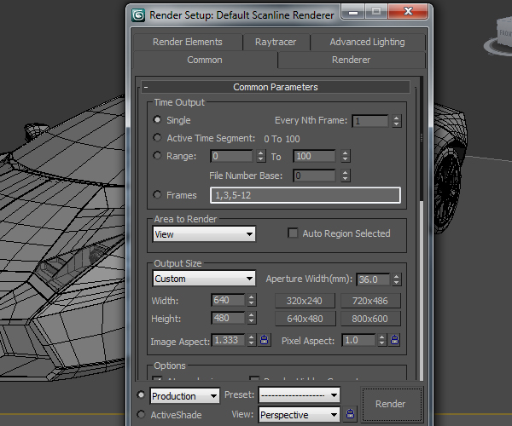This screenshot has height=426, width=512.
Task: Click the Pixel Aspect spinner
Action: pos(381,340)
